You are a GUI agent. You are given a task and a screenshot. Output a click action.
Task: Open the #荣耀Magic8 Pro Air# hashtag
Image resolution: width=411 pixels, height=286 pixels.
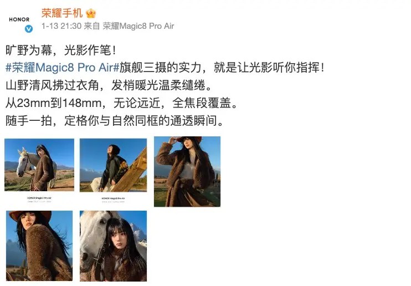point(63,68)
